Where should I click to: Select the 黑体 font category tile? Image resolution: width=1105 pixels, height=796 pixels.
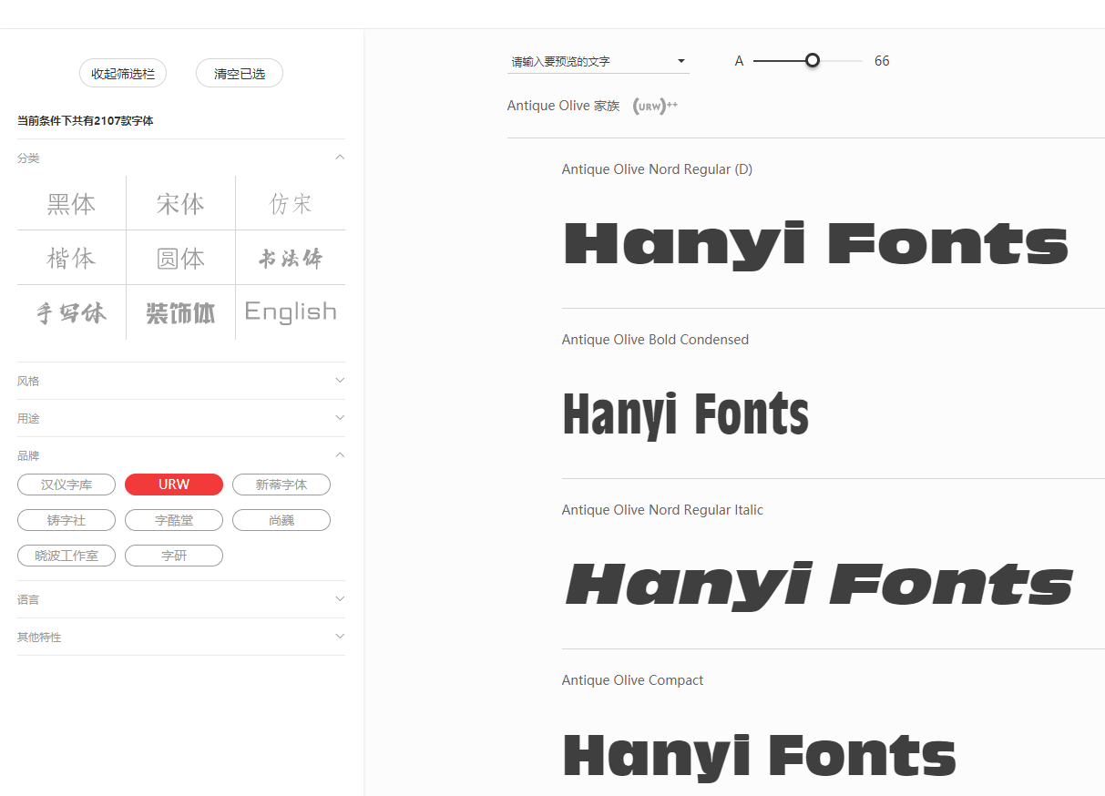(71, 203)
